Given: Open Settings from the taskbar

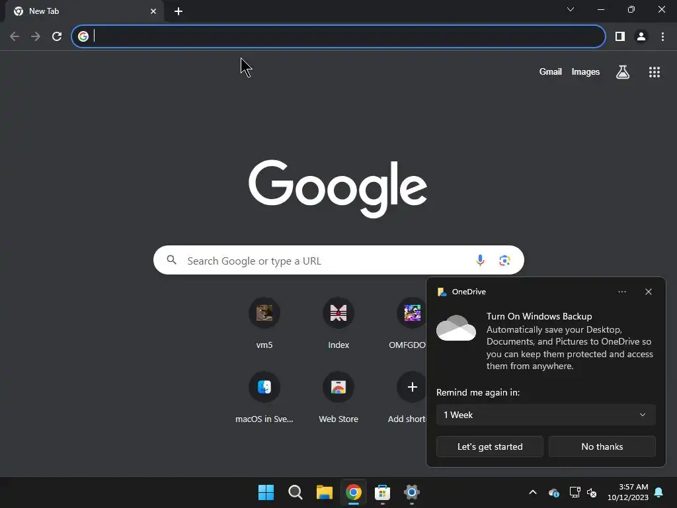Looking at the screenshot, I should [411, 492].
